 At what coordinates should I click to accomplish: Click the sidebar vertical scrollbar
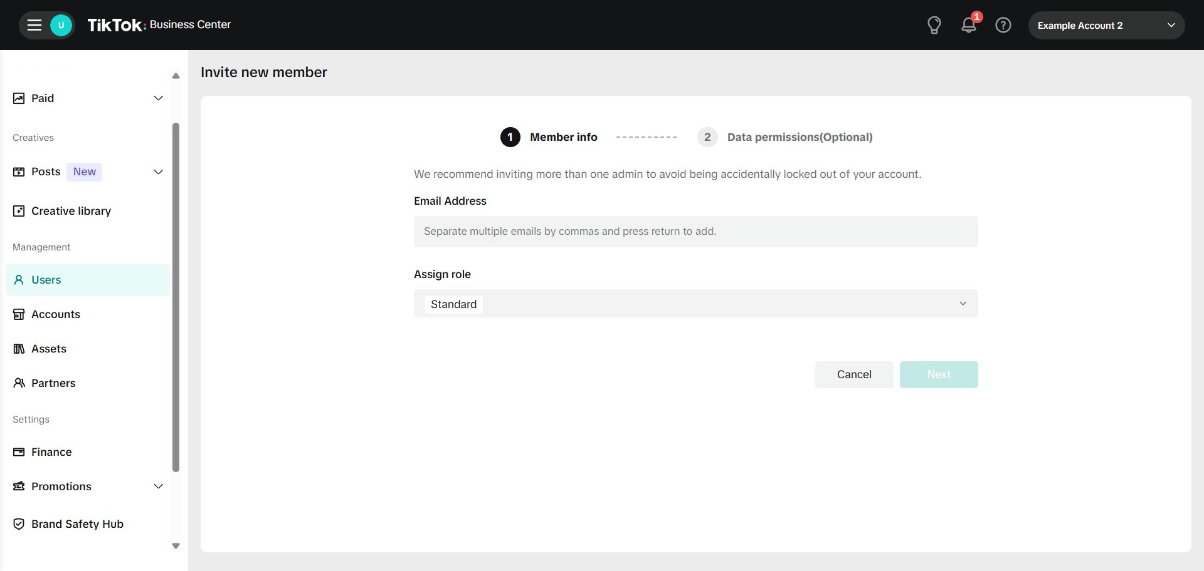point(176,297)
